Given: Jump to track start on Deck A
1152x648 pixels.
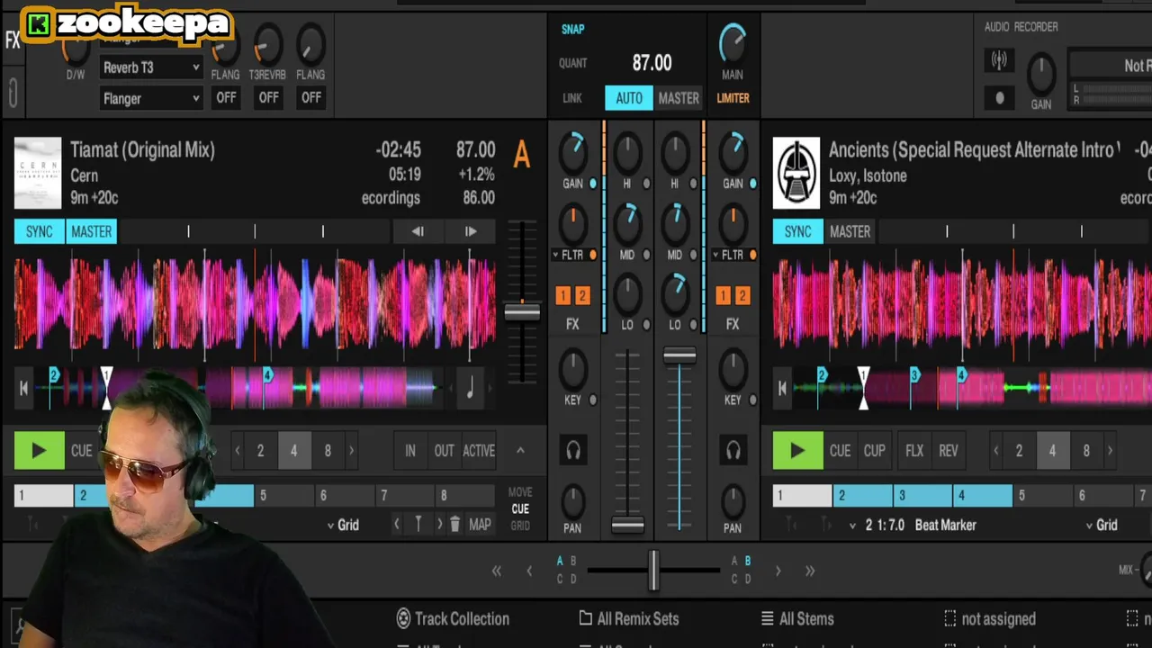Looking at the screenshot, I should coord(23,388).
